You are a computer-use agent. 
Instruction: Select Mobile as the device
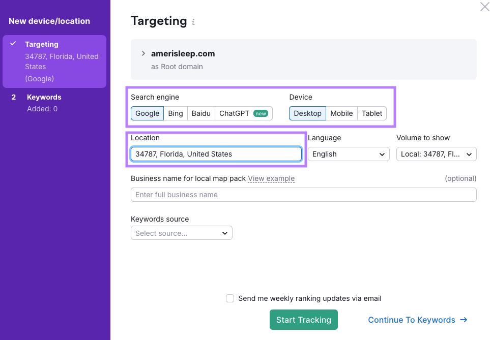click(x=341, y=113)
